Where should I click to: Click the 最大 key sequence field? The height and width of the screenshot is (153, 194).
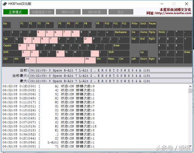coord(111,81)
